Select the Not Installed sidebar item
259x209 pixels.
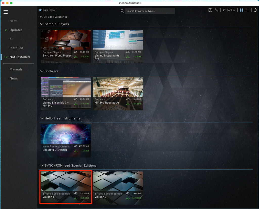(x=20, y=57)
